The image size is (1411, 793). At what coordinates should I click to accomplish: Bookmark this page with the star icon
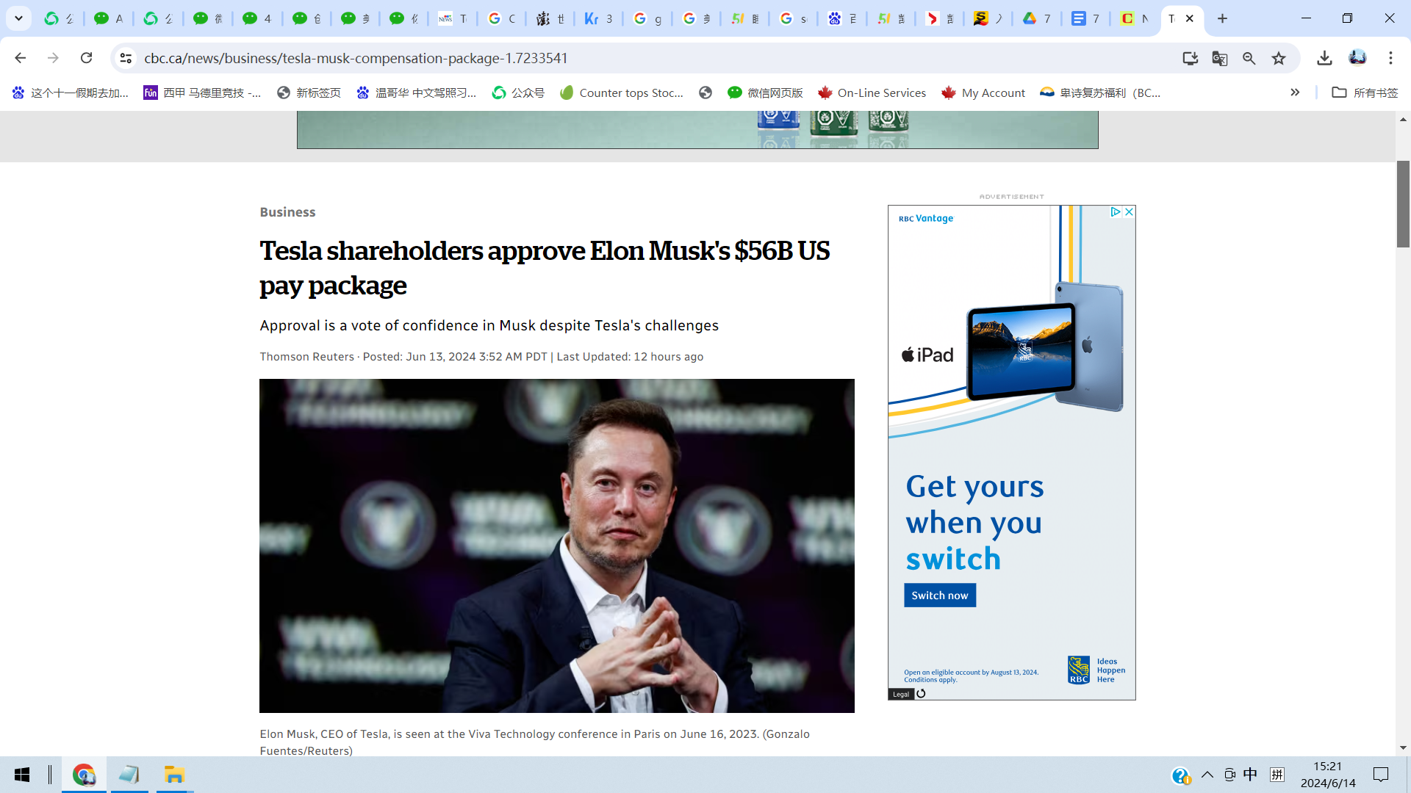click(1279, 58)
